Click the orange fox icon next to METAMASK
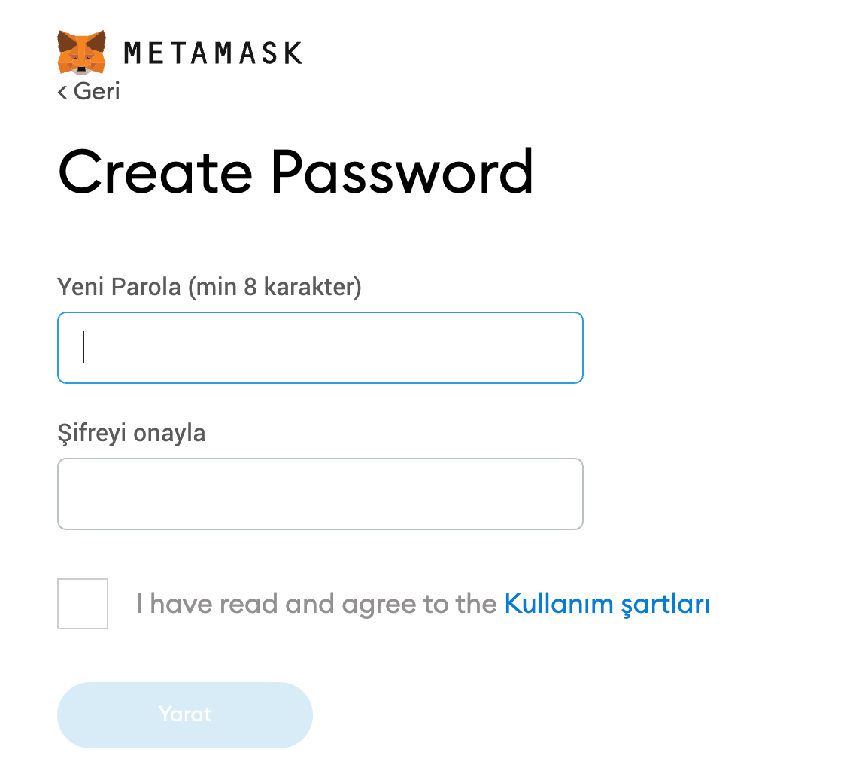This screenshot has height=780, width=859. tap(82, 53)
